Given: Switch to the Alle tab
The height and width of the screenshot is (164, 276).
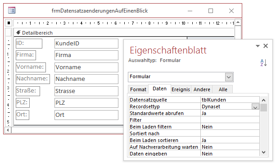Looking at the screenshot, I should point(223,89).
